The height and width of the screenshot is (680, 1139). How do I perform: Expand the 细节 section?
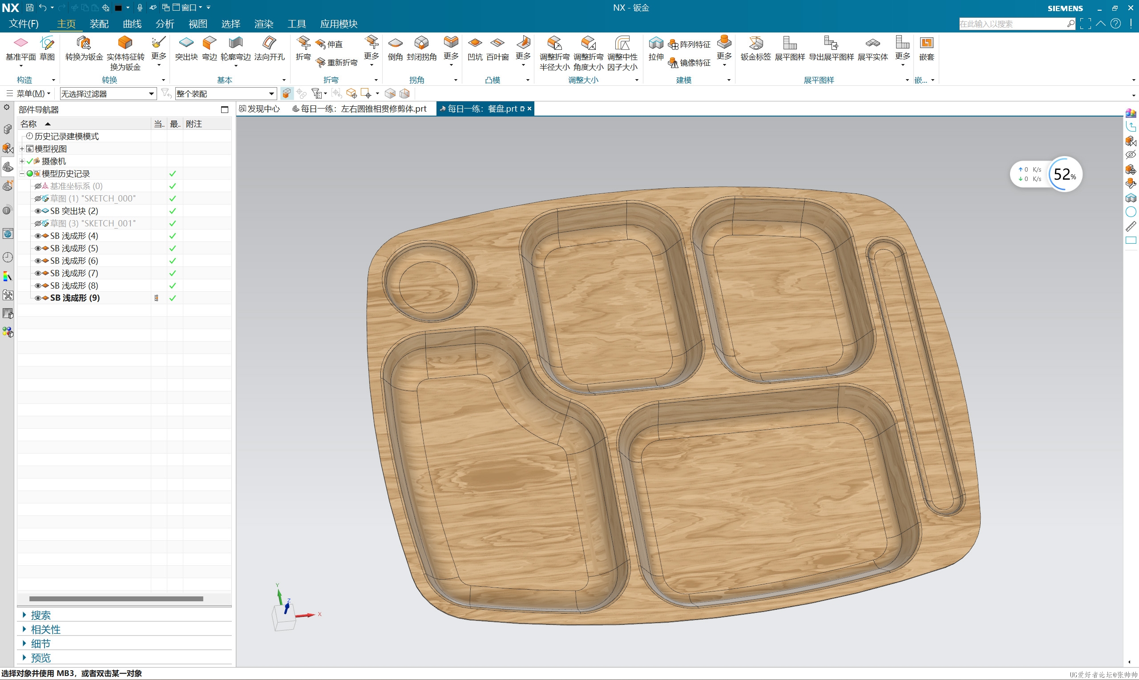pos(40,644)
